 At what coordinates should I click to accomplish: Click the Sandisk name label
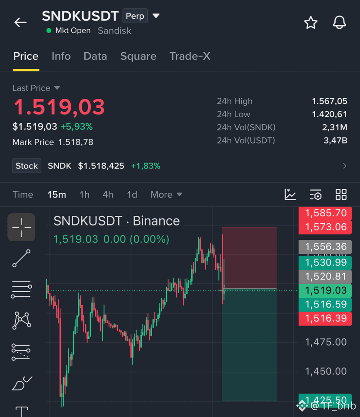[x=114, y=31]
